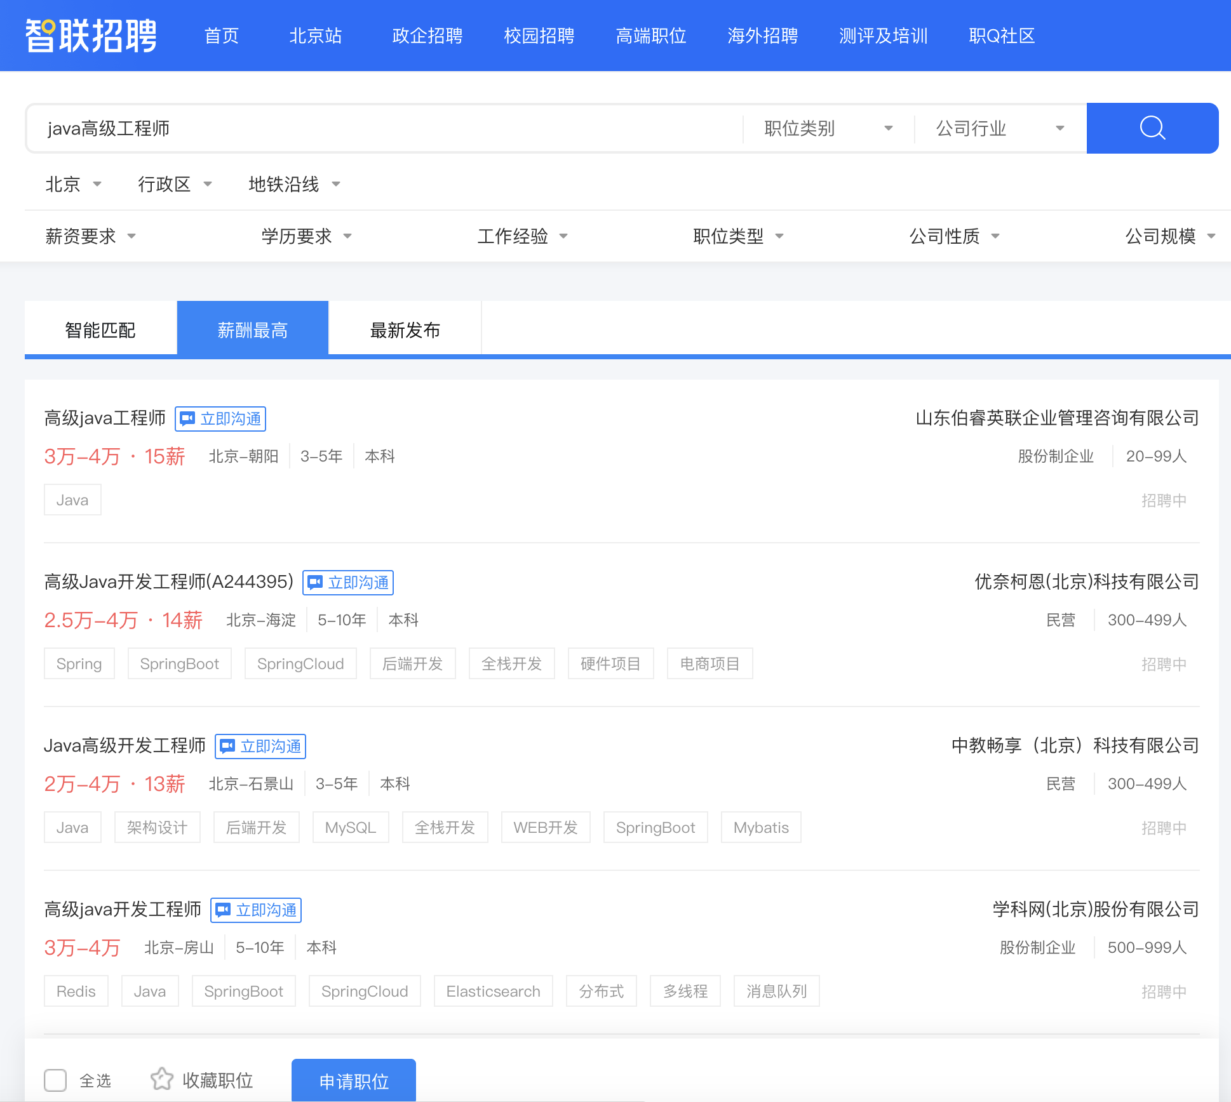Open the 北京 city selector
The width and height of the screenshot is (1231, 1102).
(72, 184)
